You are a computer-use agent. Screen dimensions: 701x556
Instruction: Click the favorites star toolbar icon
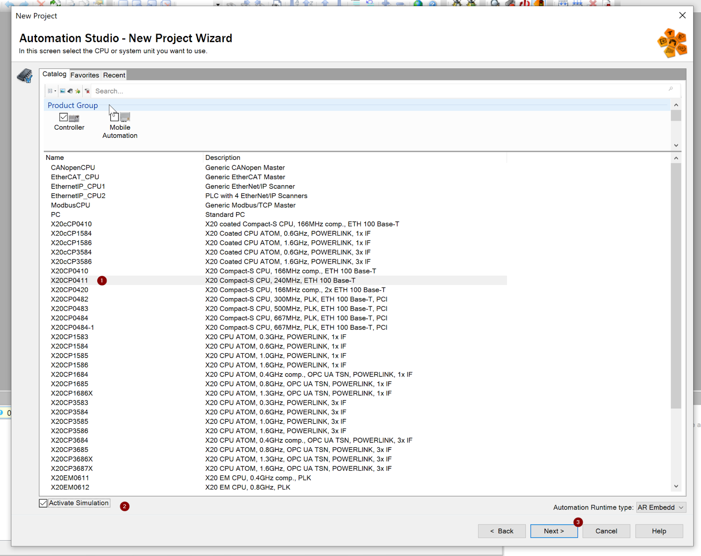[78, 91]
